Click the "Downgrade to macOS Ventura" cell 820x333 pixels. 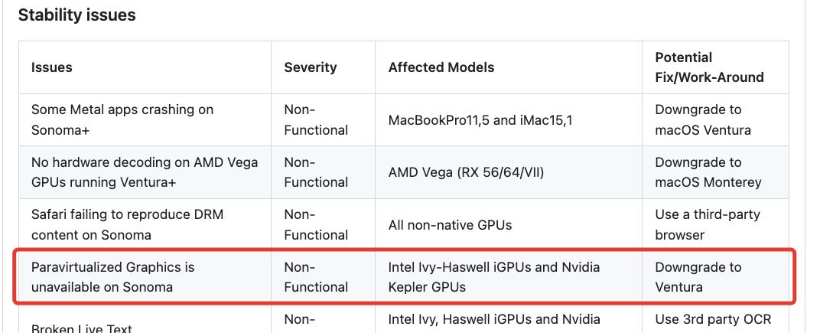[x=703, y=120]
